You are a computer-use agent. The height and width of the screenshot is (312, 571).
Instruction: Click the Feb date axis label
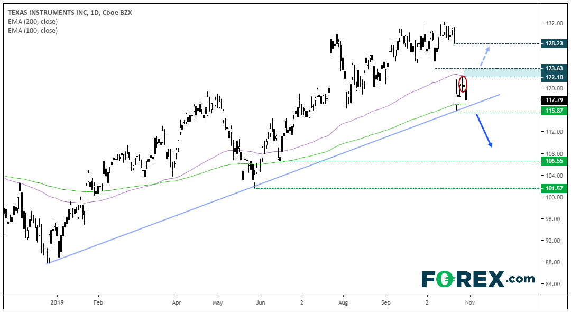click(x=98, y=302)
